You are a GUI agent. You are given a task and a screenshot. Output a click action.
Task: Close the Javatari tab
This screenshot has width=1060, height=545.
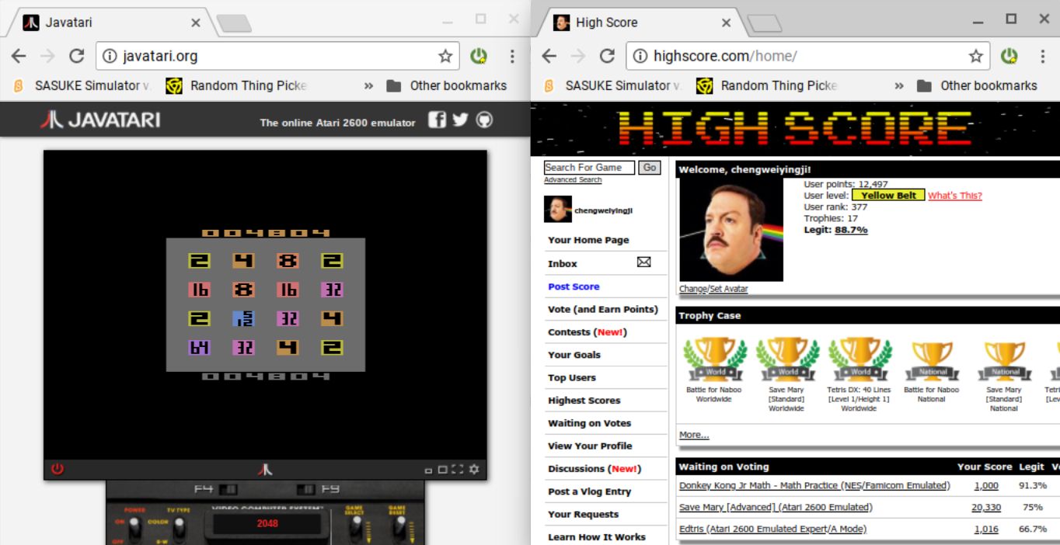point(195,23)
